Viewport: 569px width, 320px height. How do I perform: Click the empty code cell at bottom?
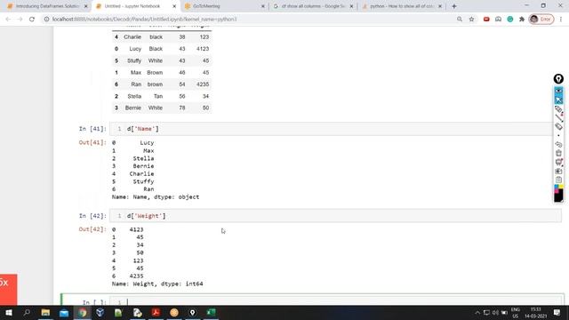(x=335, y=301)
